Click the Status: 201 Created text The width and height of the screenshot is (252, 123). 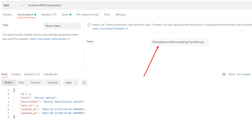[x=239, y=74]
